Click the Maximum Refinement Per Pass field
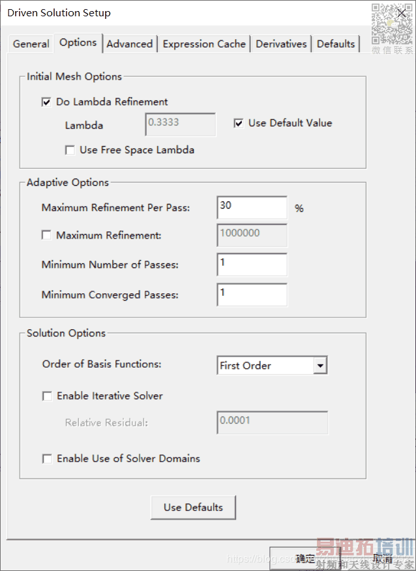Screen dimensions: 416x571 252,208
